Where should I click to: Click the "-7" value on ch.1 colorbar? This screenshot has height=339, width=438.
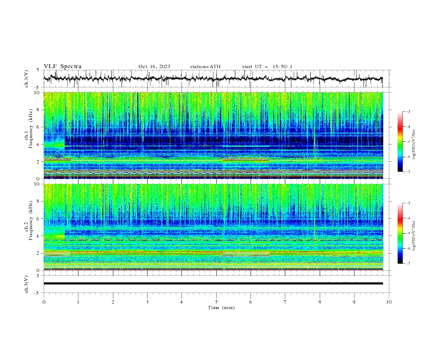[x=408, y=172]
